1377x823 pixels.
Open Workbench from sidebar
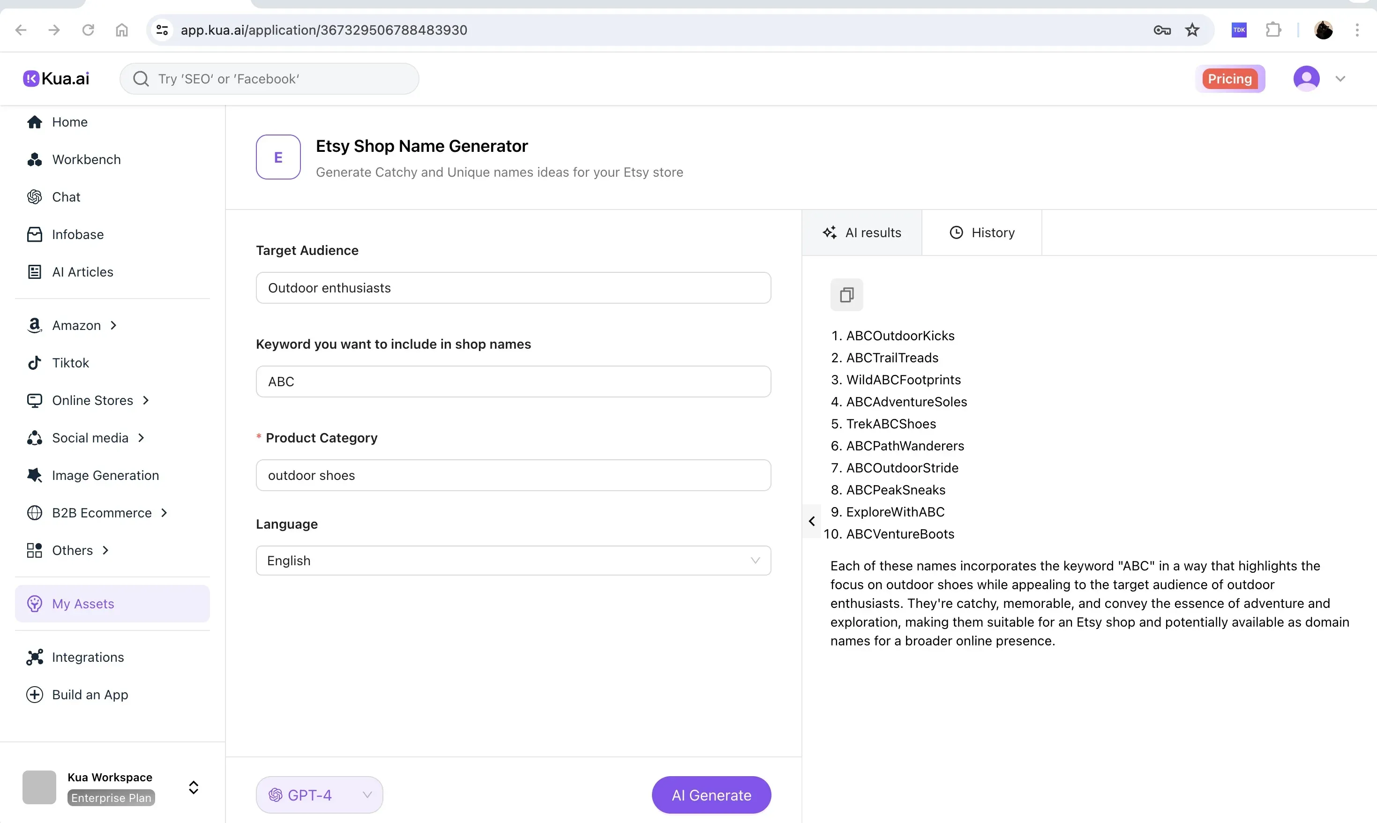pos(86,160)
